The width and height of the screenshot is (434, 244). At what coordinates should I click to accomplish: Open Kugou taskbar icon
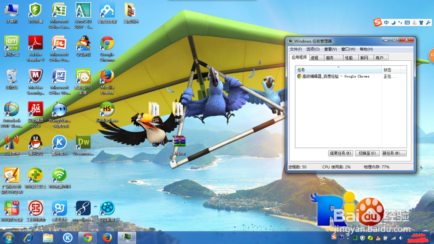coord(68,237)
